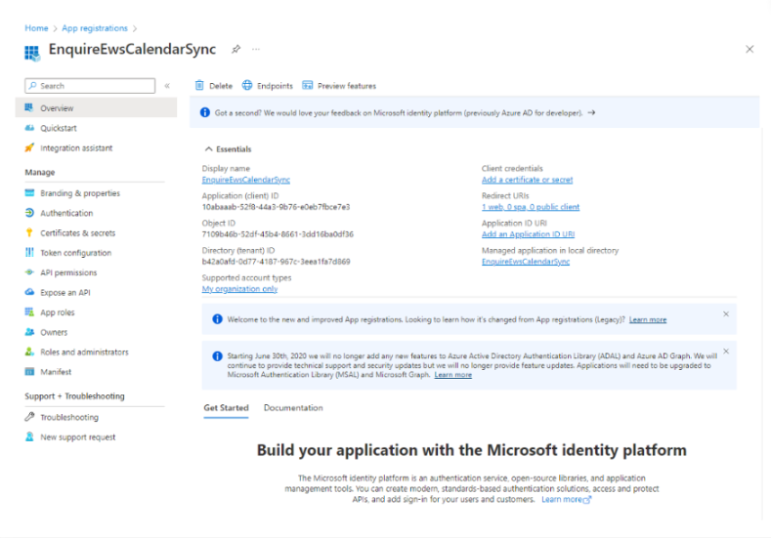Switch to the Documentation tab
Screen dimensions: 771x538
293,408
